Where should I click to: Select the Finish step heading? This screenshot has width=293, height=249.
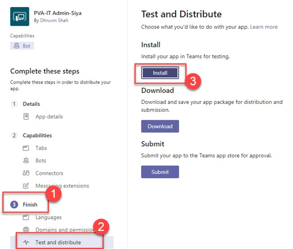(x=30, y=205)
